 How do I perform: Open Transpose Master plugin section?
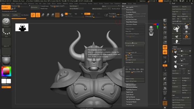click(x=131, y=102)
